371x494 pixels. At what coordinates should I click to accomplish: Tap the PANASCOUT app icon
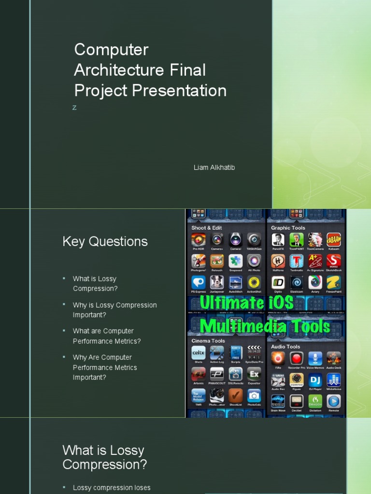tap(217, 374)
